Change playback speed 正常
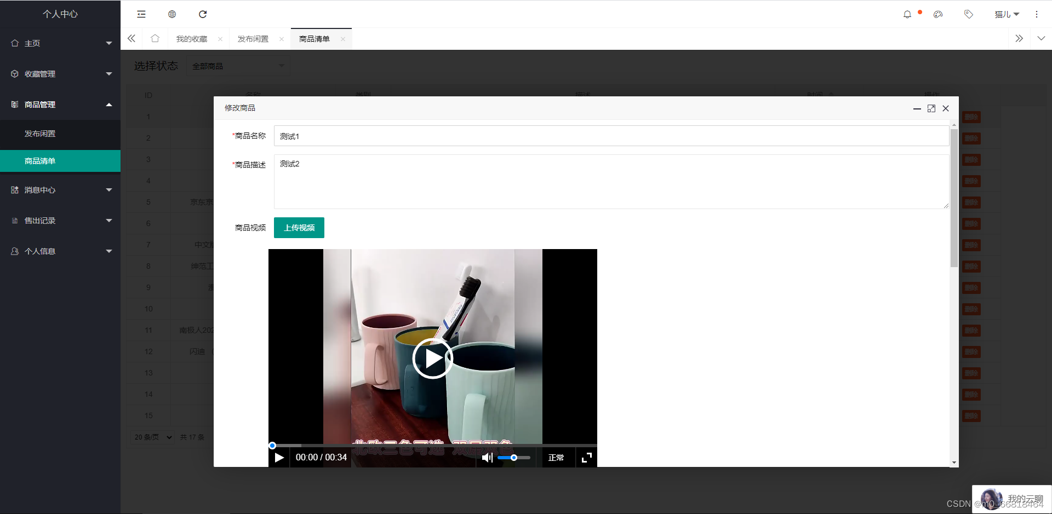Screen dimensions: 1052x514 (556, 458)
